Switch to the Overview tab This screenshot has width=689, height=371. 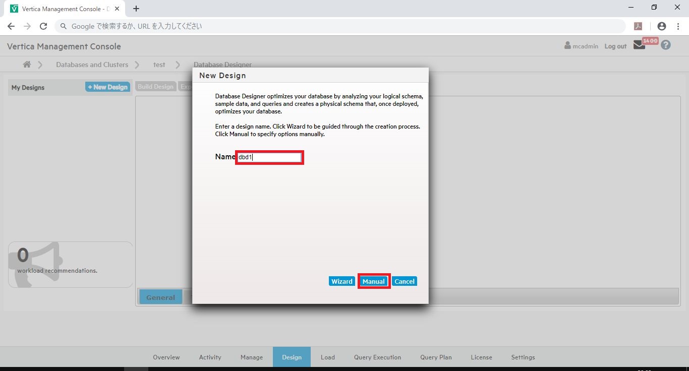pos(166,357)
